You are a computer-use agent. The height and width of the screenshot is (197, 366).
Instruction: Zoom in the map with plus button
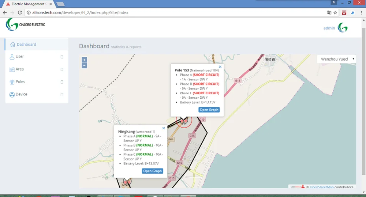(x=84, y=60)
